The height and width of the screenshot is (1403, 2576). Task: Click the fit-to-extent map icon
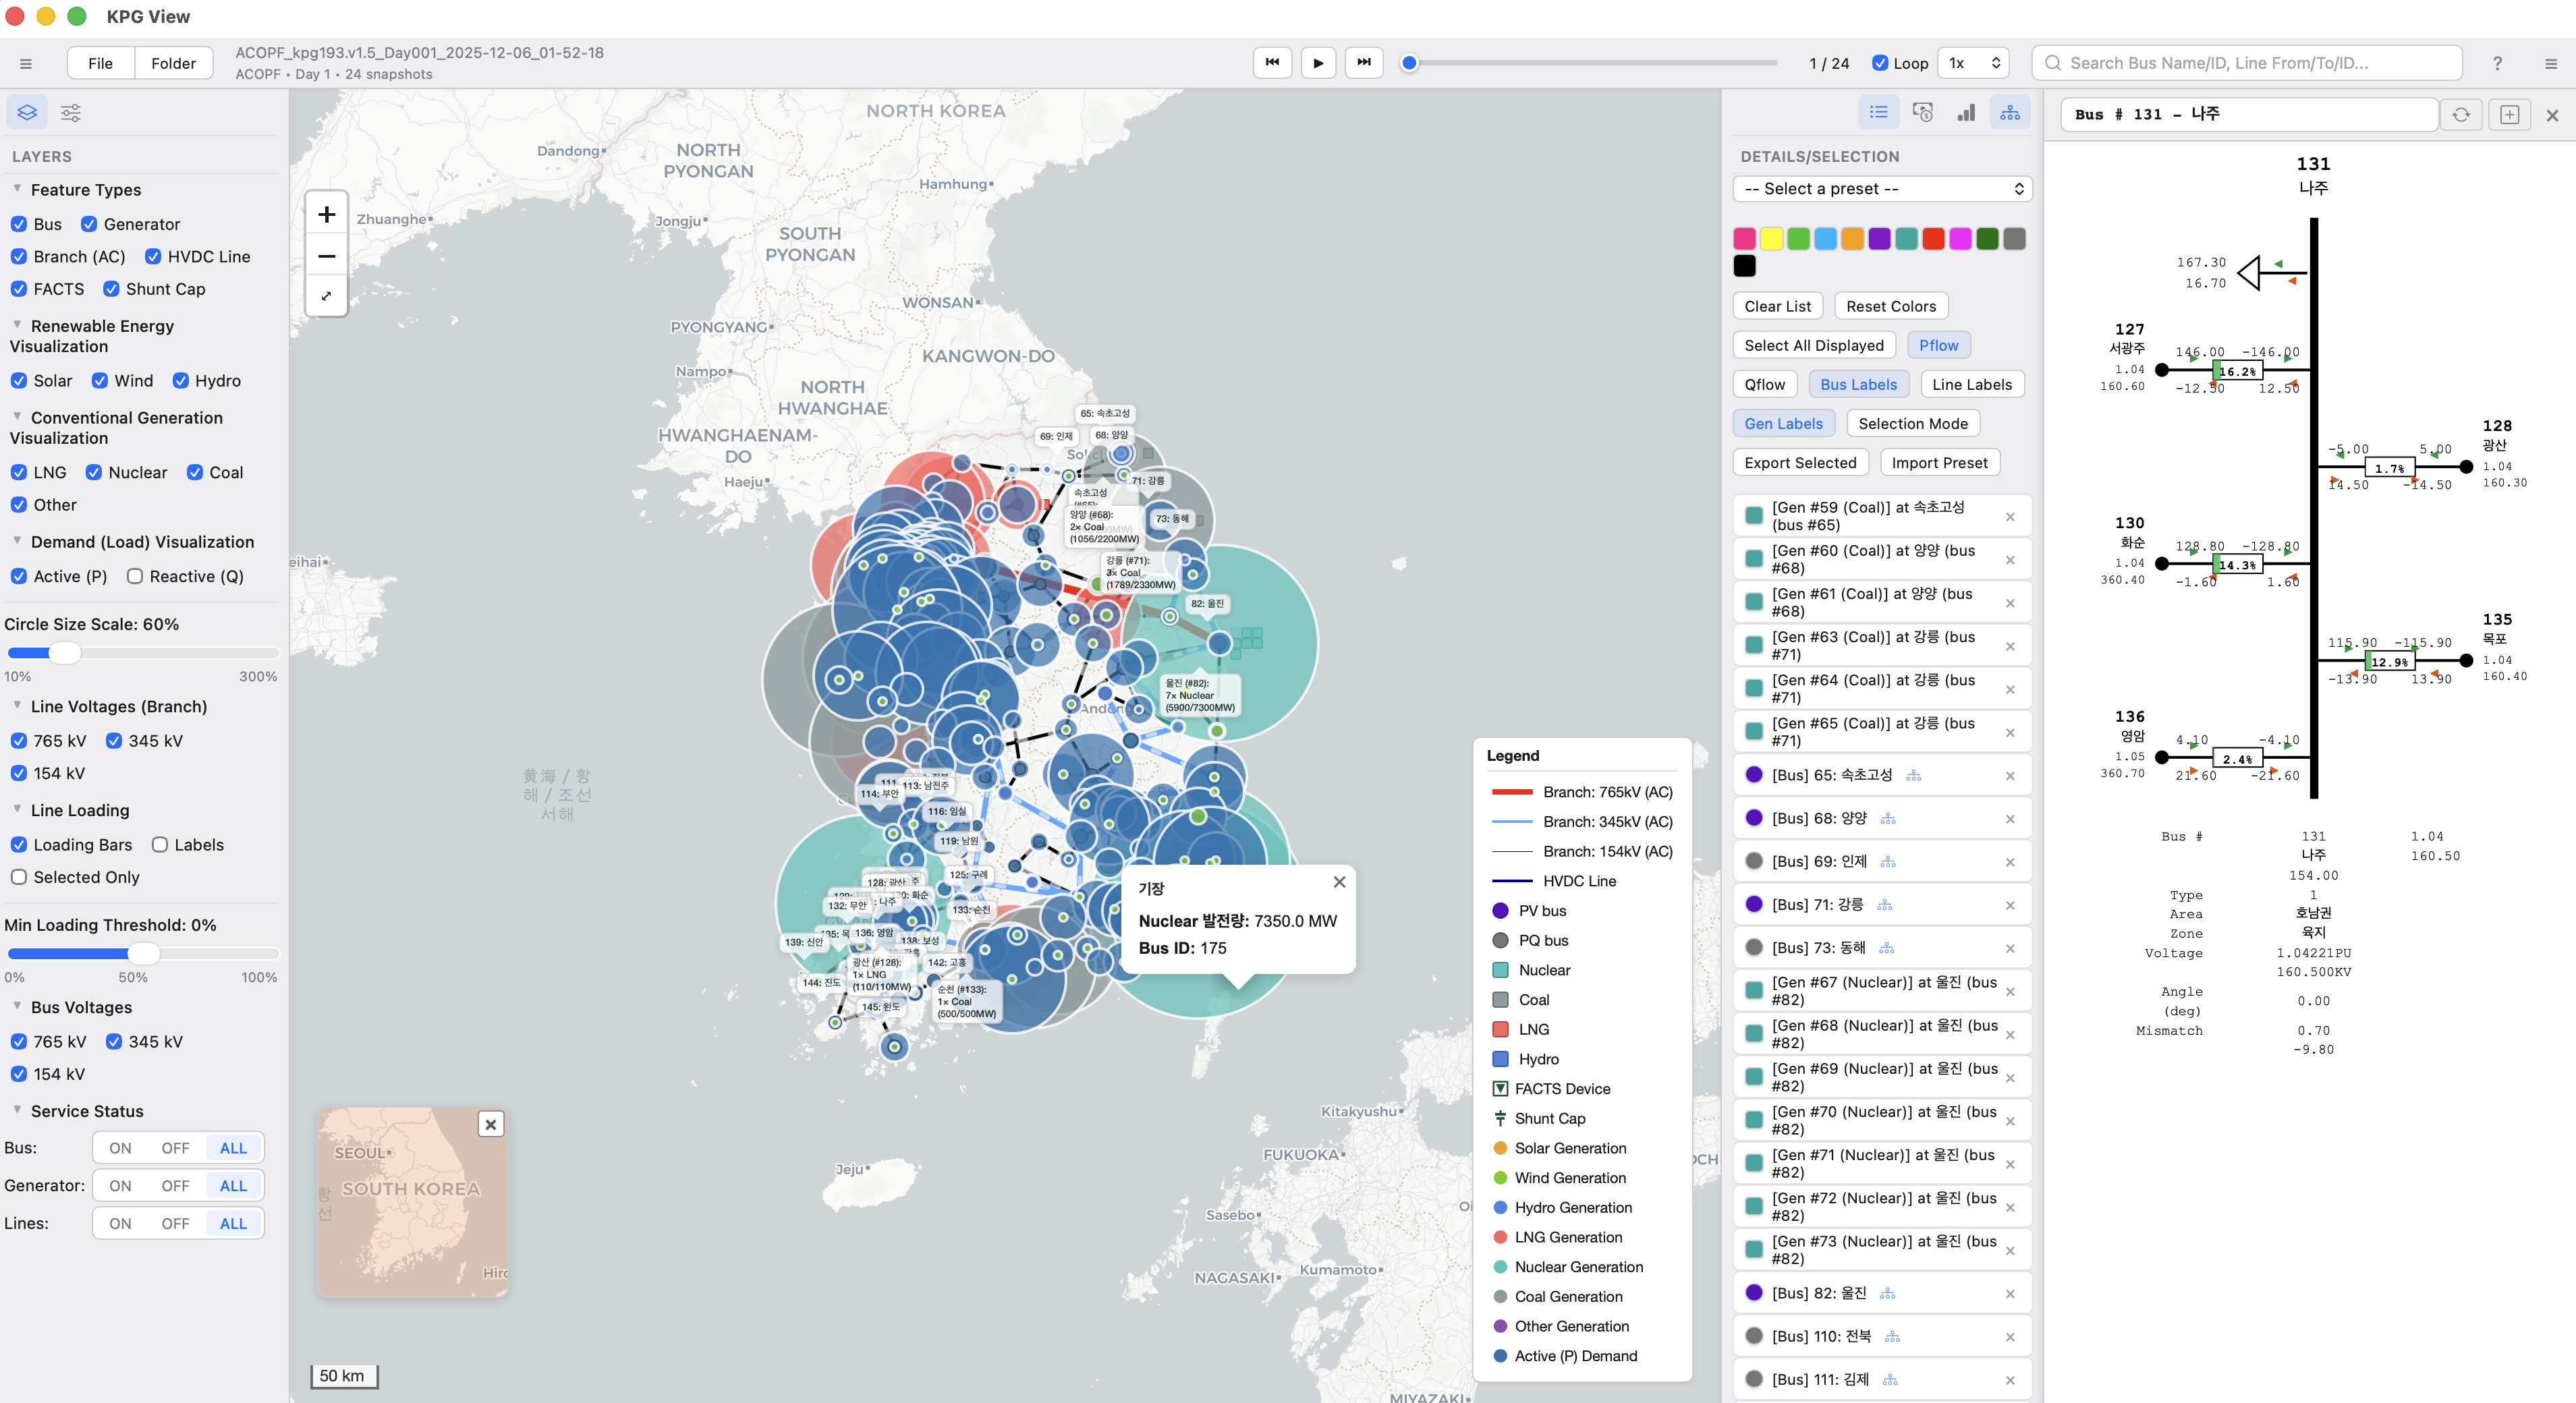coord(326,296)
